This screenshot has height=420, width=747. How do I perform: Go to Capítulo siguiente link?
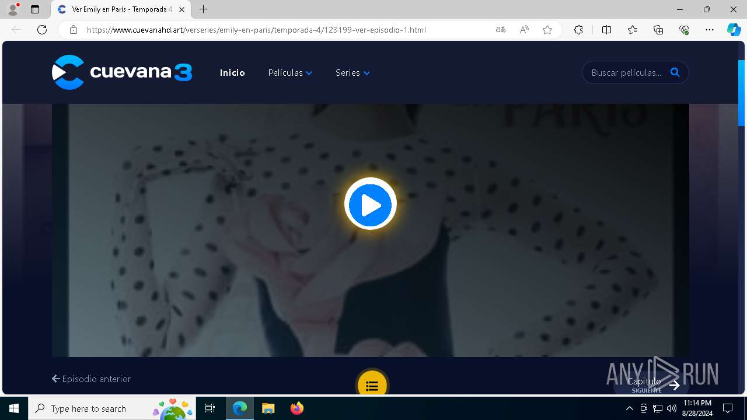651,384
